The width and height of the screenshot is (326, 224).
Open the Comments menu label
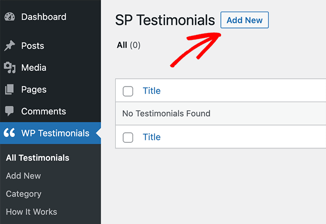tap(43, 111)
